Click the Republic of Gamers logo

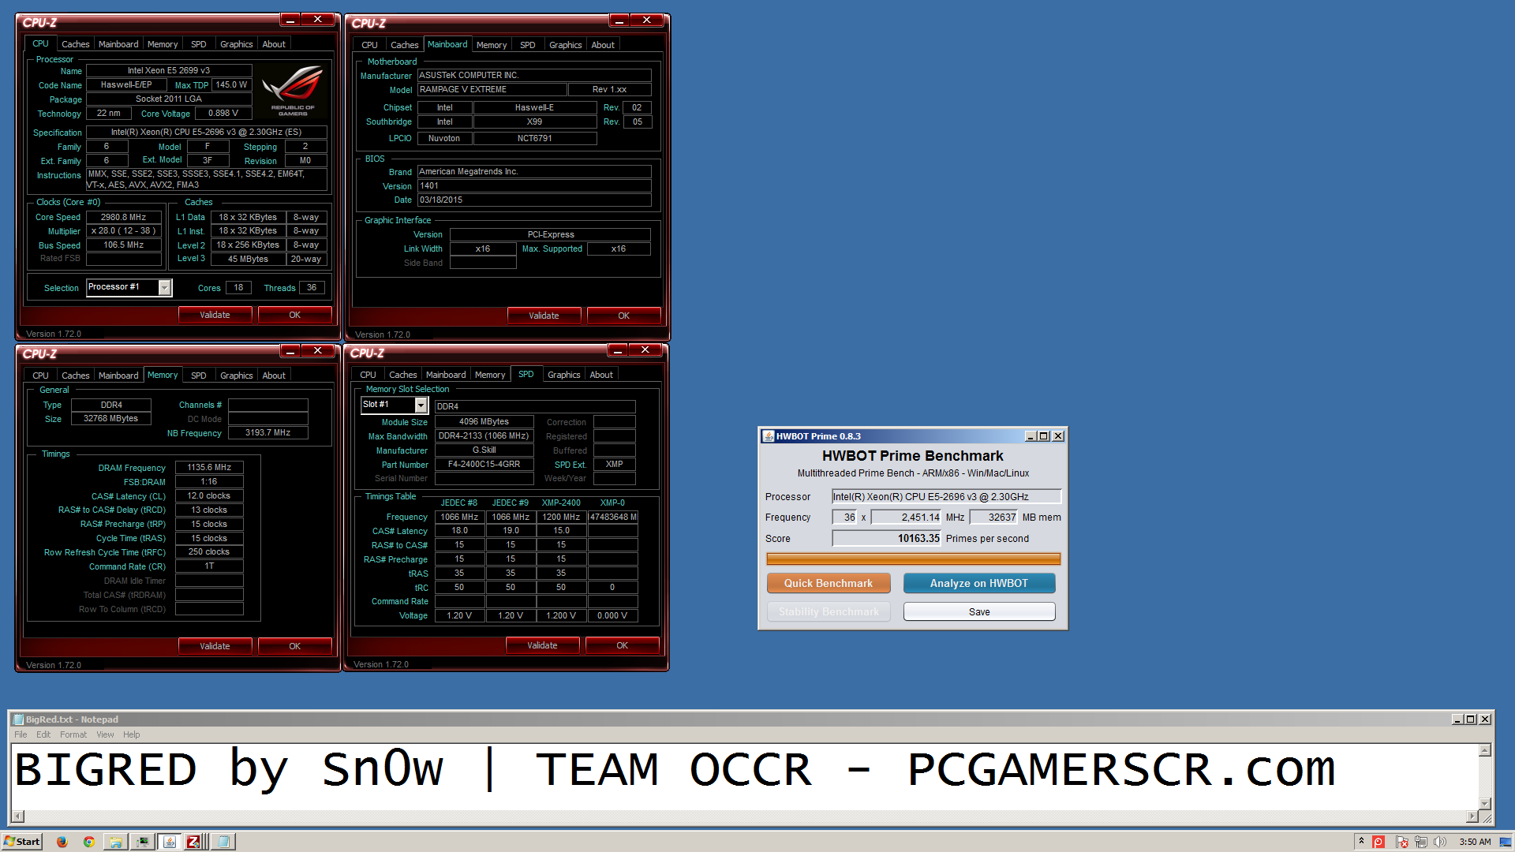[x=293, y=92]
